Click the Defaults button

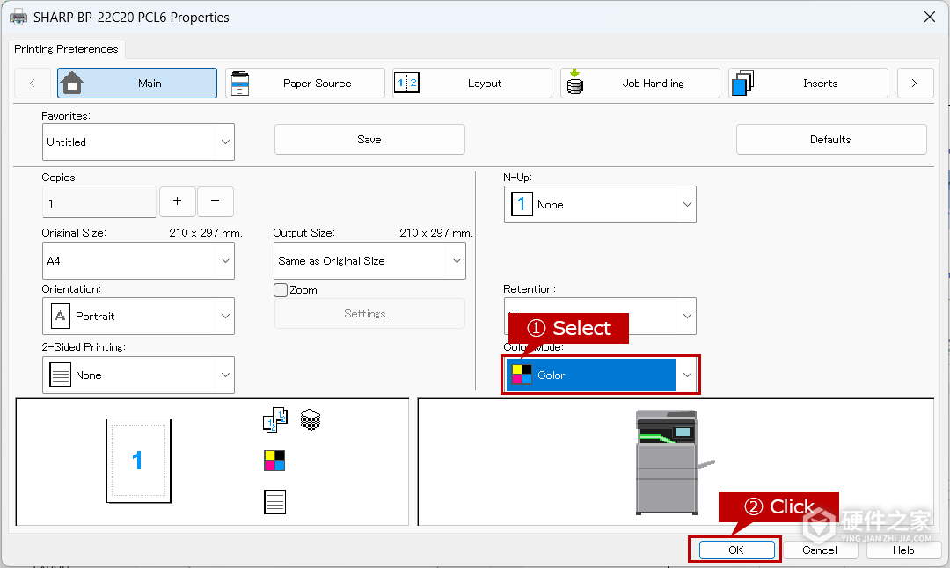click(x=830, y=139)
